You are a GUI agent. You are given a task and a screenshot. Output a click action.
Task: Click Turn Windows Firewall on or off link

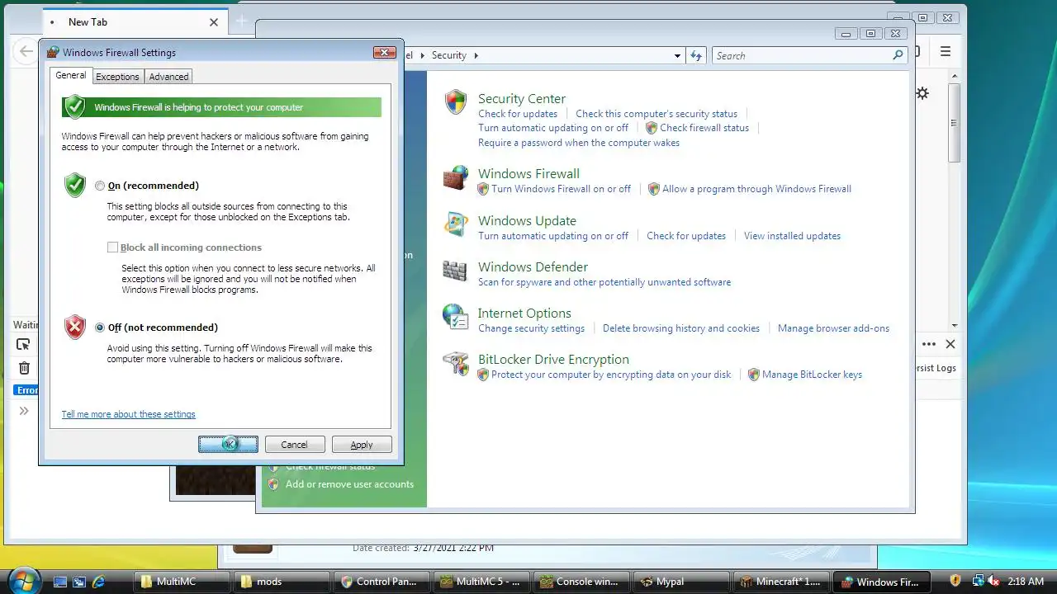561,189
